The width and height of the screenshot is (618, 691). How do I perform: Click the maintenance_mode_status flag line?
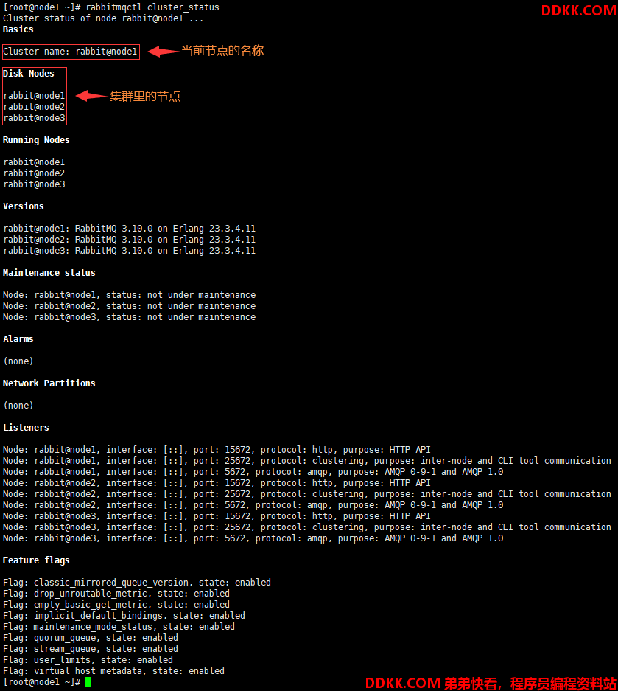click(119, 627)
